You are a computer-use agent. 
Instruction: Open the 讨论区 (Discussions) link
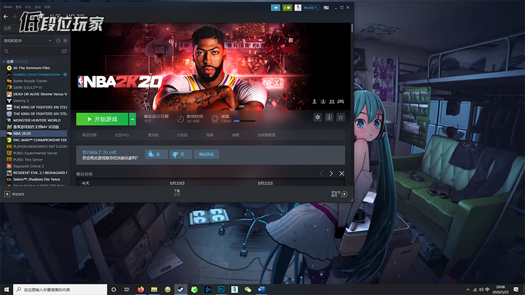pos(183,135)
